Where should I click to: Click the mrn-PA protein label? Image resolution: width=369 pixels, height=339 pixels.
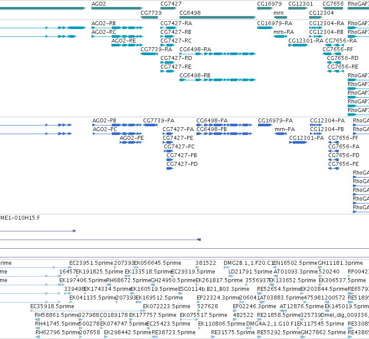pos(285,129)
